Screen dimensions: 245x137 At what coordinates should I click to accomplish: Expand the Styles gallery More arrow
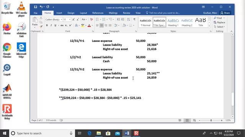pos(209,26)
